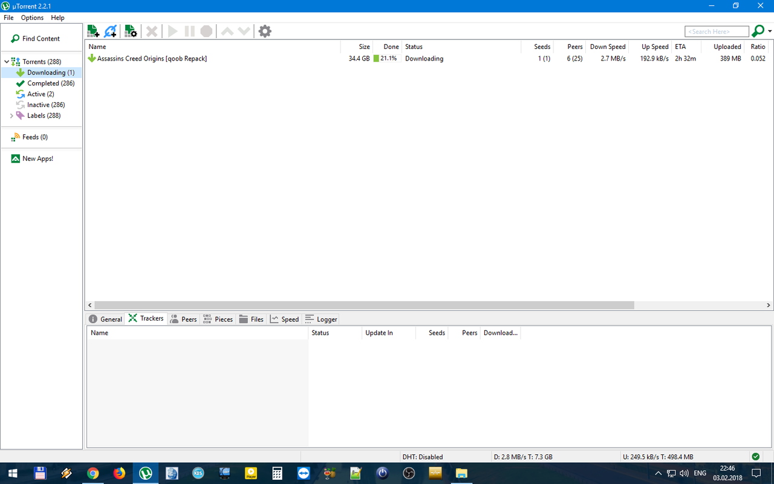Screen dimensions: 774x484
Task: Select Assassins Creed Origins torrent row
Action: [429, 59]
